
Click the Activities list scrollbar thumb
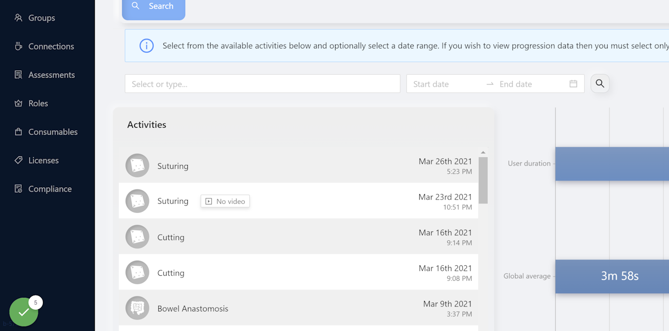coord(483,180)
